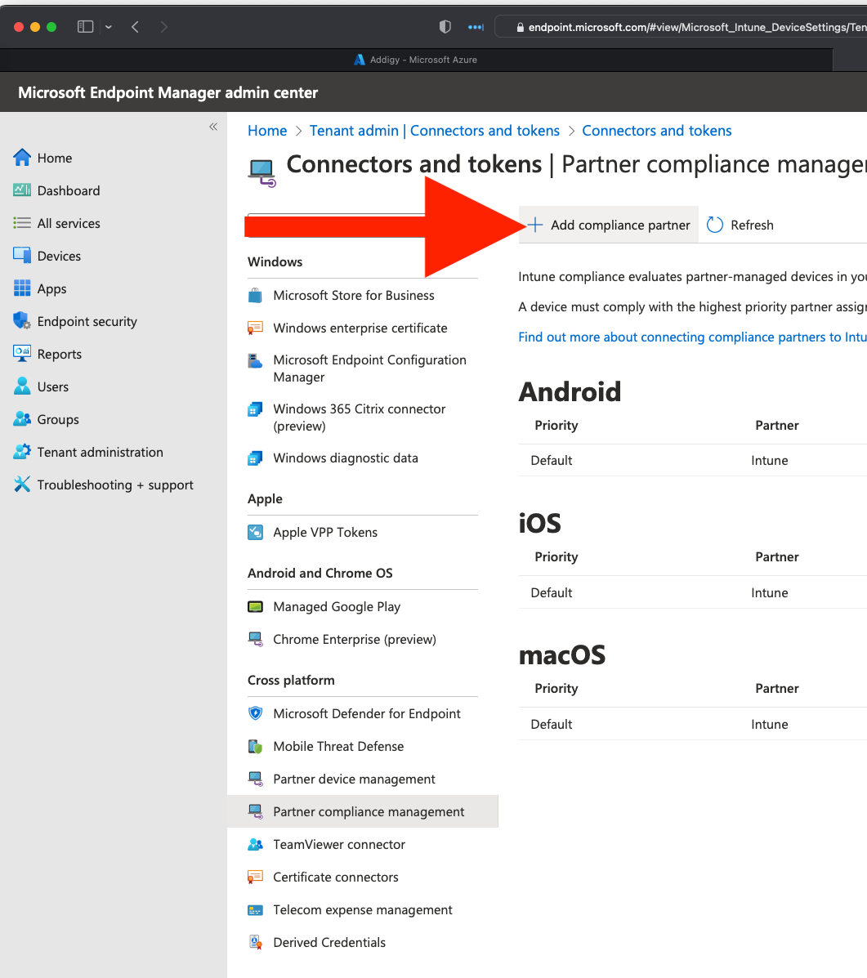Expand the browser tab options chevron
Viewport: 867px width, 978px height.
[x=107, y=26]
